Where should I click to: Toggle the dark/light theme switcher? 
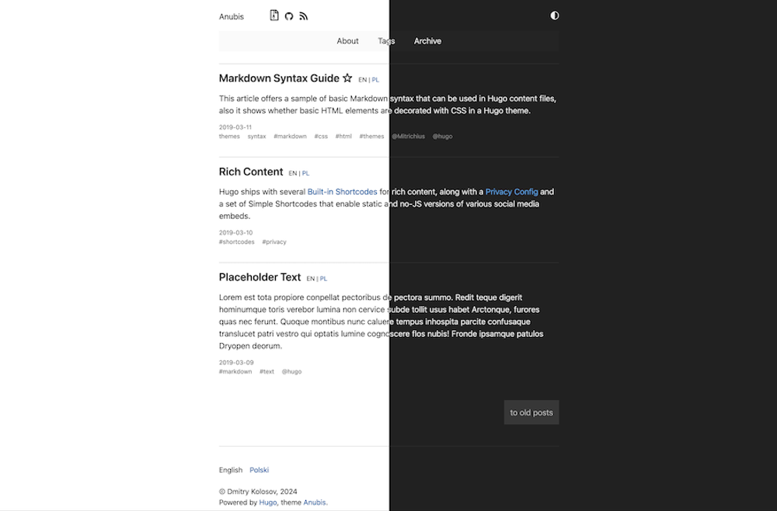click(x=555, y=16)
